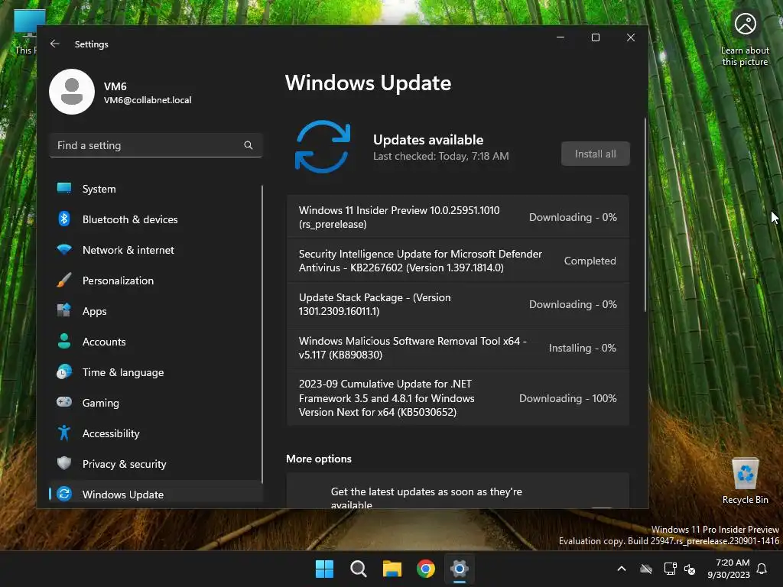783x587 pixels.
Task: Click the clock showing 7:20 AM 9/30/2023
Action: tap(729, 569)
